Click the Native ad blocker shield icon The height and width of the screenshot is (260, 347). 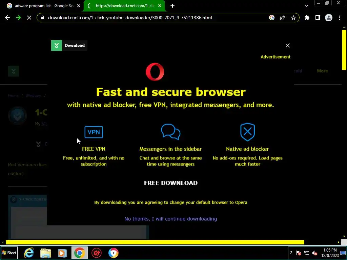coord(247,132)
